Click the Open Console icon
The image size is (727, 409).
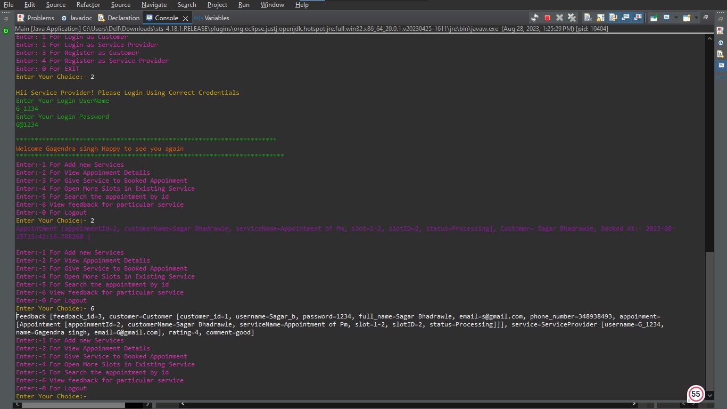687,18
